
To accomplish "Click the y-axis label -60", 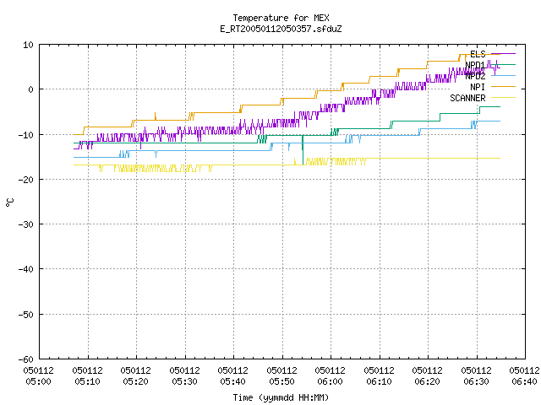I will pyautogui.click(x=26, y=359).
